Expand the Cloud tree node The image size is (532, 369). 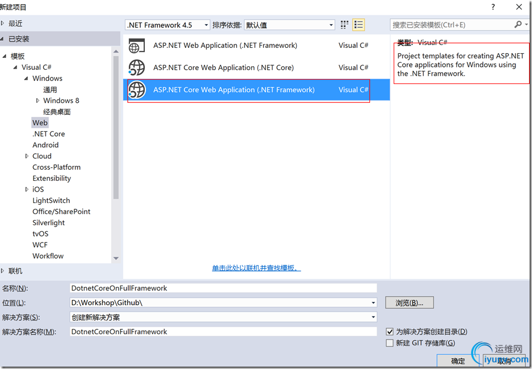click(x=27, y=156)
